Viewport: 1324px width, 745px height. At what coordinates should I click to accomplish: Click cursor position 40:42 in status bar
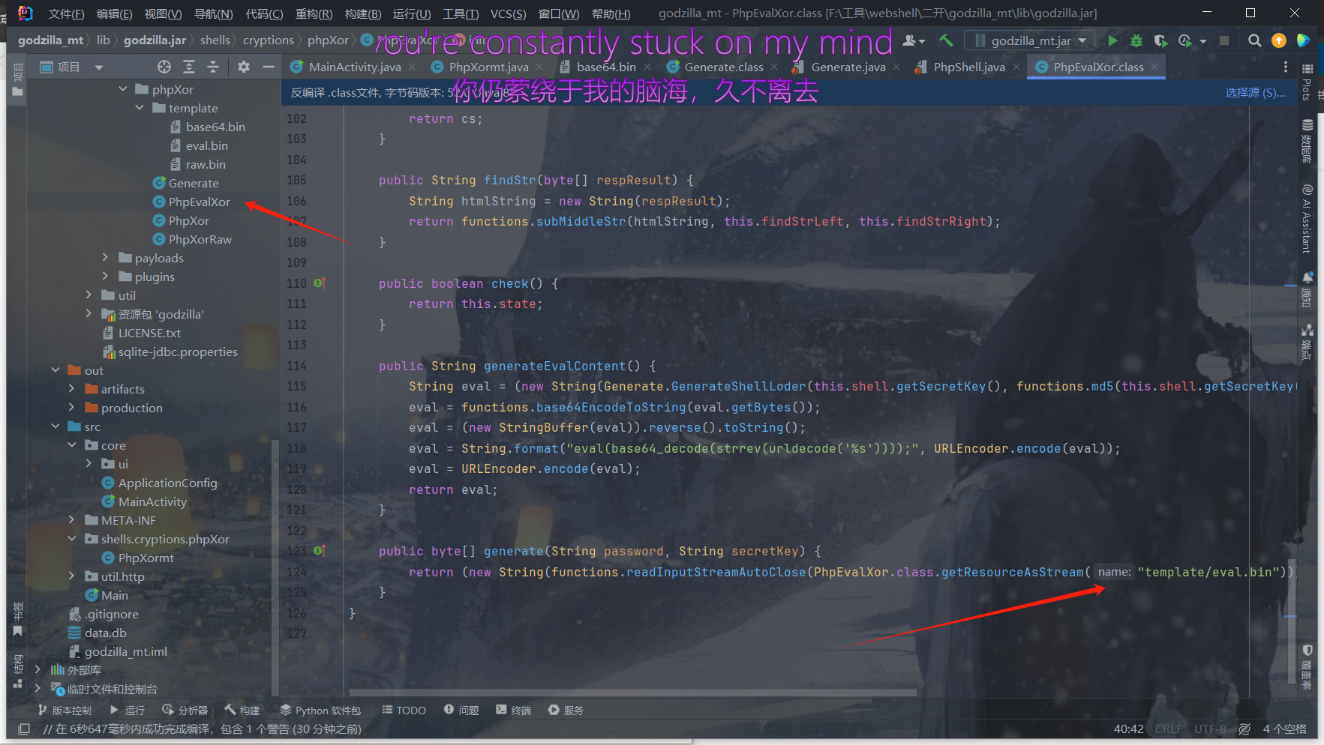click(1128, 729)
